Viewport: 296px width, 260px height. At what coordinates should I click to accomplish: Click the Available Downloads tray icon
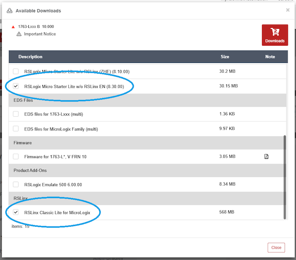pos(9,10)
